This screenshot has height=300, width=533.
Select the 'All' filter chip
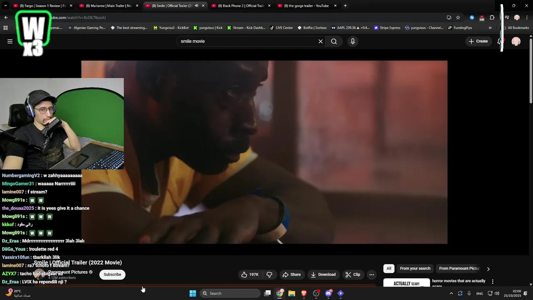coord(389,268)
